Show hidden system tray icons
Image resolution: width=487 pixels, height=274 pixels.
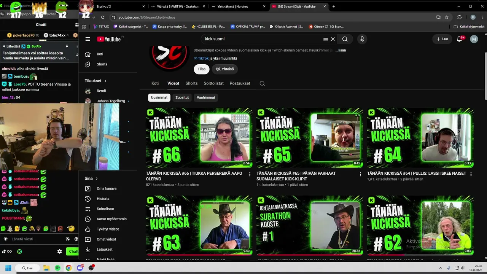441,268
